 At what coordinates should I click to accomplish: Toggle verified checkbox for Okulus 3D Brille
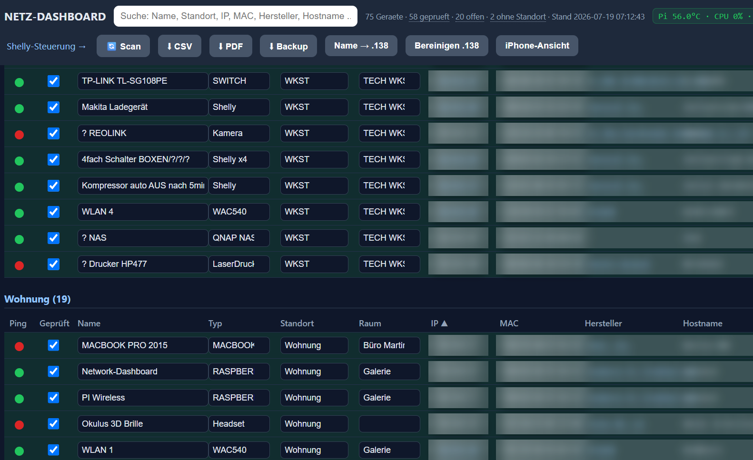54,423
